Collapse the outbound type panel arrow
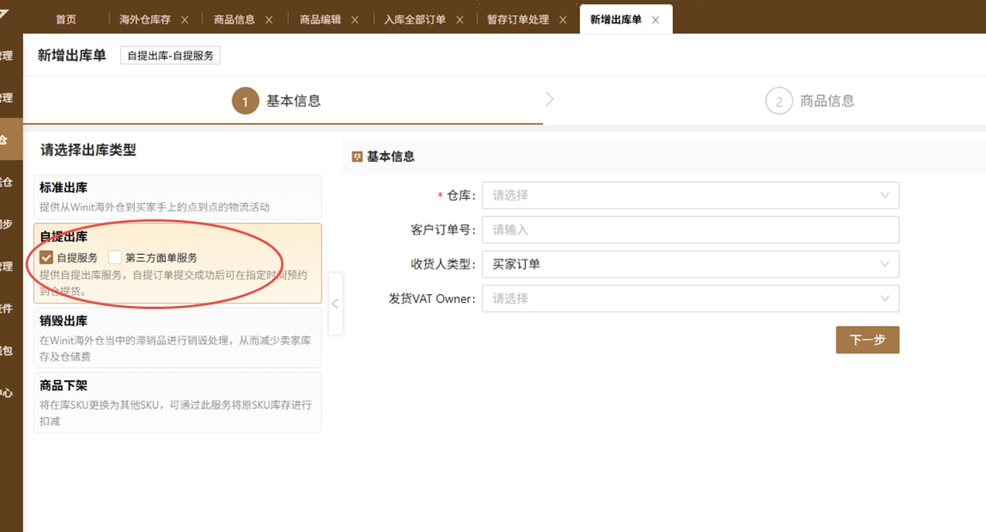The image size is (986, 532). pos(335,304)
